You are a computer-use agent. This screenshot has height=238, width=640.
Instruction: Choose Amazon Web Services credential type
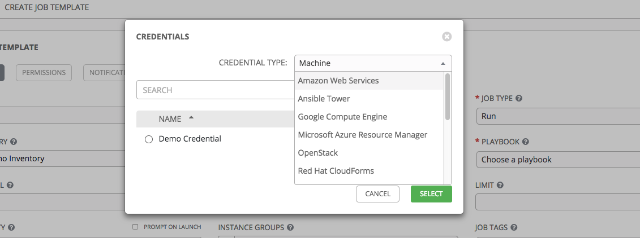click(x=369, y=81)
